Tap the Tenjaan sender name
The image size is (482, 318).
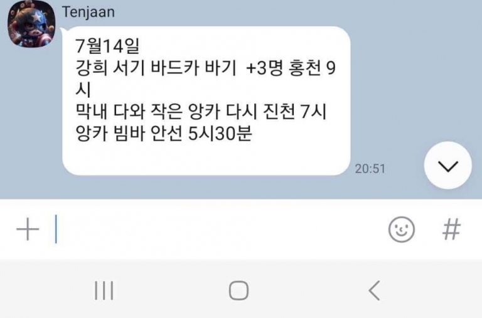tap(88, 13)
